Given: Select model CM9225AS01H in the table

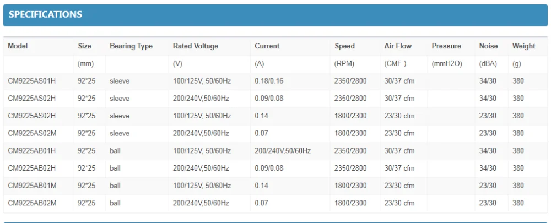Looking at the screenshot, I should [x=32, y=81].
